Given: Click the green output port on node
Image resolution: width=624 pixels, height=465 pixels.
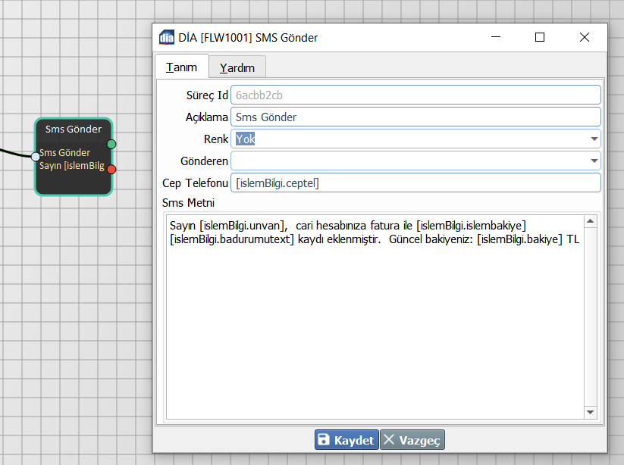Looking at the screenshot, I should click(x=111, y=144).
